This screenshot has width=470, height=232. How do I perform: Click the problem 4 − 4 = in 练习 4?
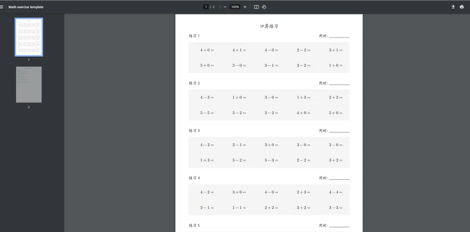click(x=336, y=192)
